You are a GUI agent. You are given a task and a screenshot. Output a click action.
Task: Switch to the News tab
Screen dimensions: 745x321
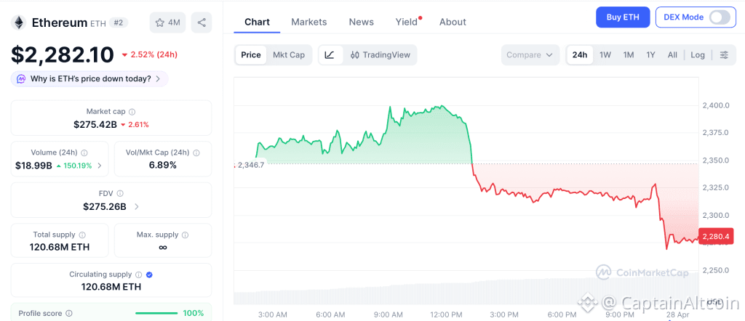point(361,22)
